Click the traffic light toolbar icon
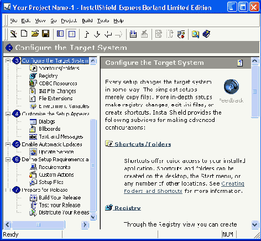 (x=181, y=34)
